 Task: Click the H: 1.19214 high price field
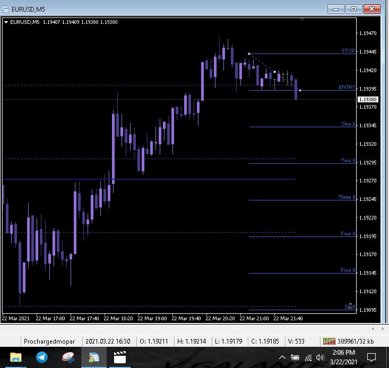[x=192, y=341]
